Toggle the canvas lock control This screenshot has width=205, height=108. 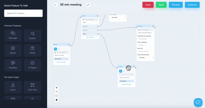[x=57, y=100]
